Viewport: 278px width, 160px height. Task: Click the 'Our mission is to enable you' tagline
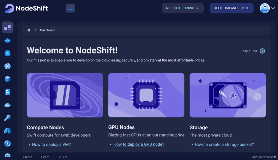click(x=116, y=60)
